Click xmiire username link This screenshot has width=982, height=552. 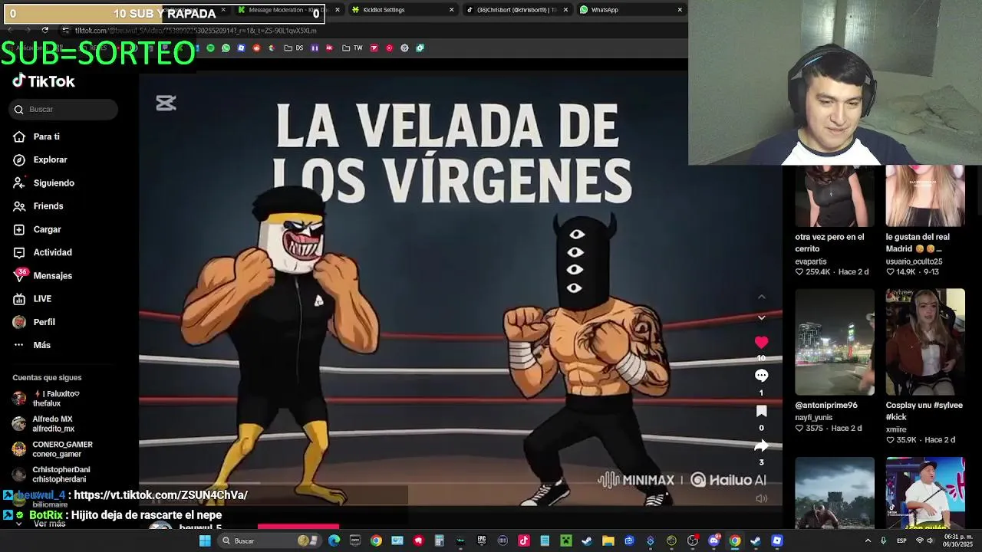pos(896,429)
